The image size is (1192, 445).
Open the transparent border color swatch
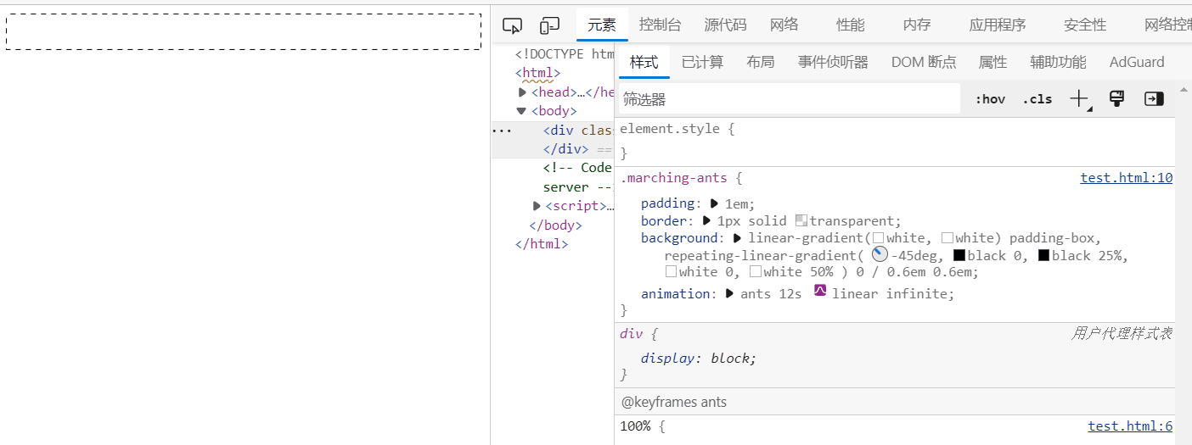coord(801,220)
